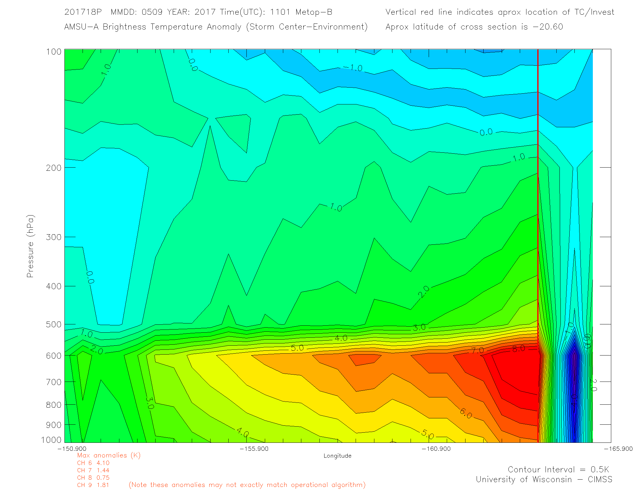Click the Pressure (hPa) axis title

click(30, 246)
